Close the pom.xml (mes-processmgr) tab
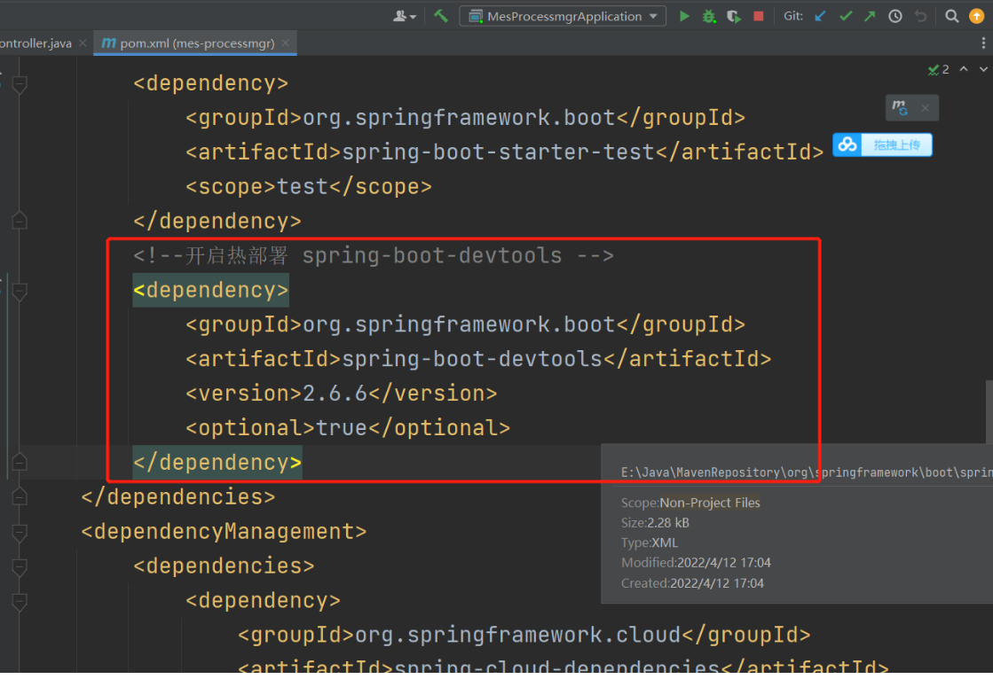The image size is (993, 679). pos(285,43)
